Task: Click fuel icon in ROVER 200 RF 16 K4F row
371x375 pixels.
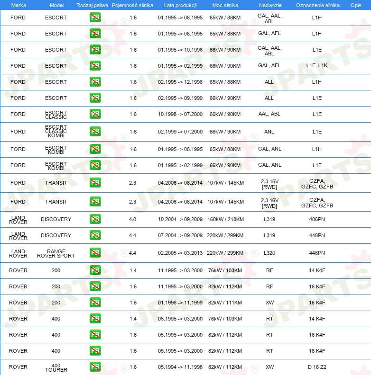Action: [95, 286]
